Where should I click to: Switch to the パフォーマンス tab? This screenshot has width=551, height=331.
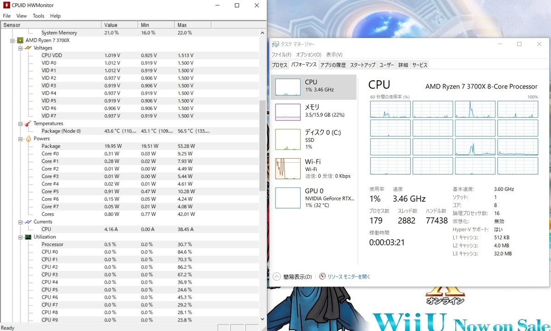point(304,65)
